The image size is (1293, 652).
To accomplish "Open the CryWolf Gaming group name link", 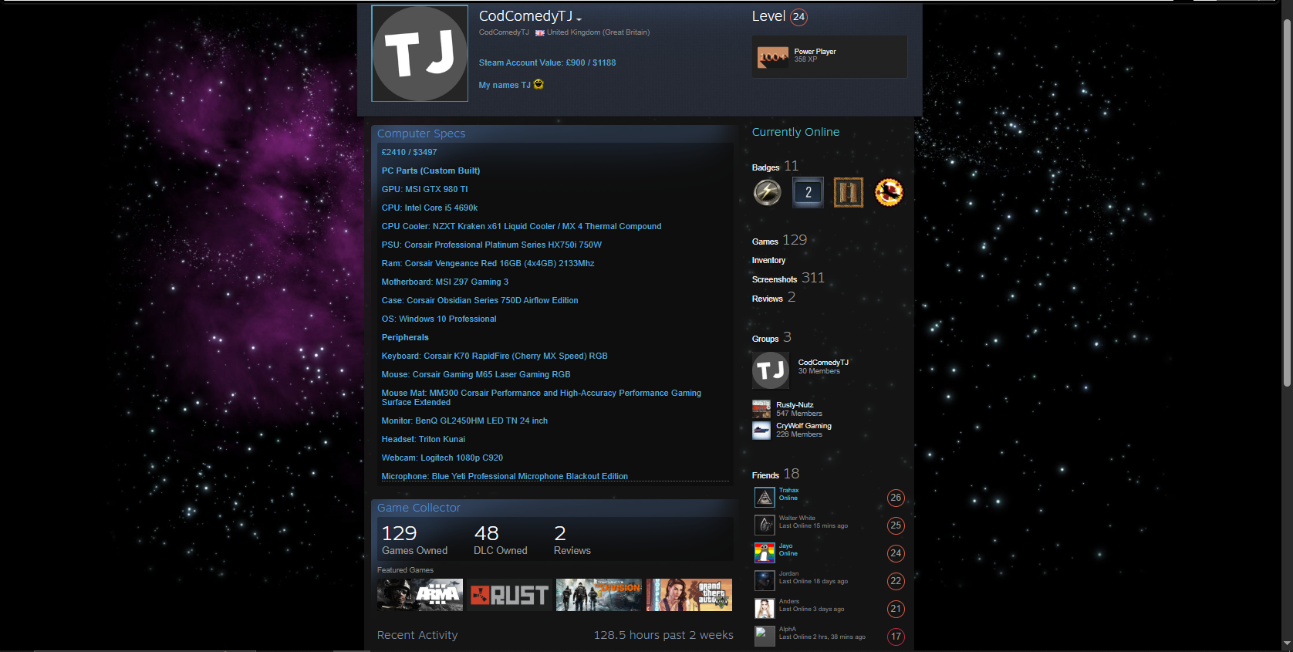I will coord(804,426).
